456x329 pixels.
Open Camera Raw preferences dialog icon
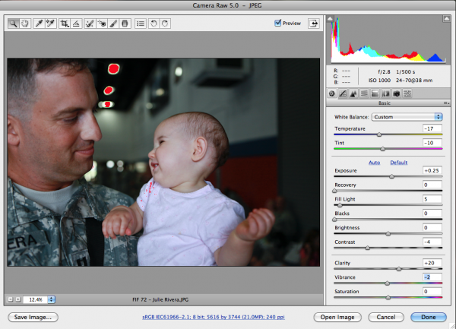(x=140, y=24)
